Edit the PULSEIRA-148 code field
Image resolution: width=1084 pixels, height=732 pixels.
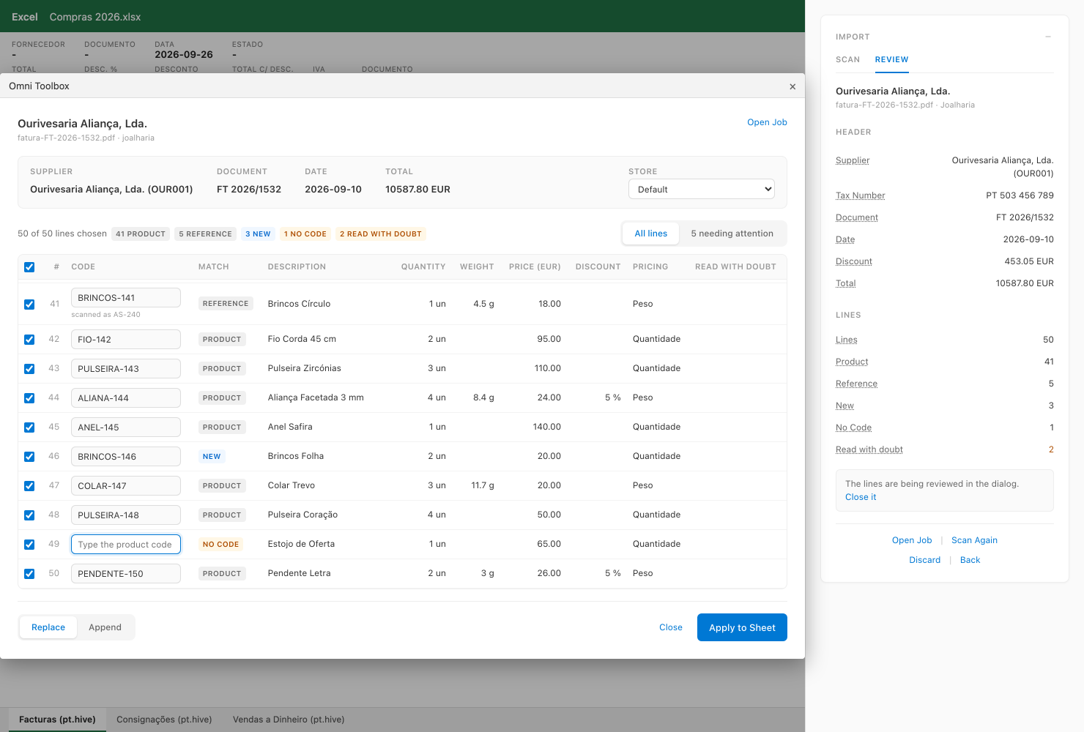click(125, 515)
